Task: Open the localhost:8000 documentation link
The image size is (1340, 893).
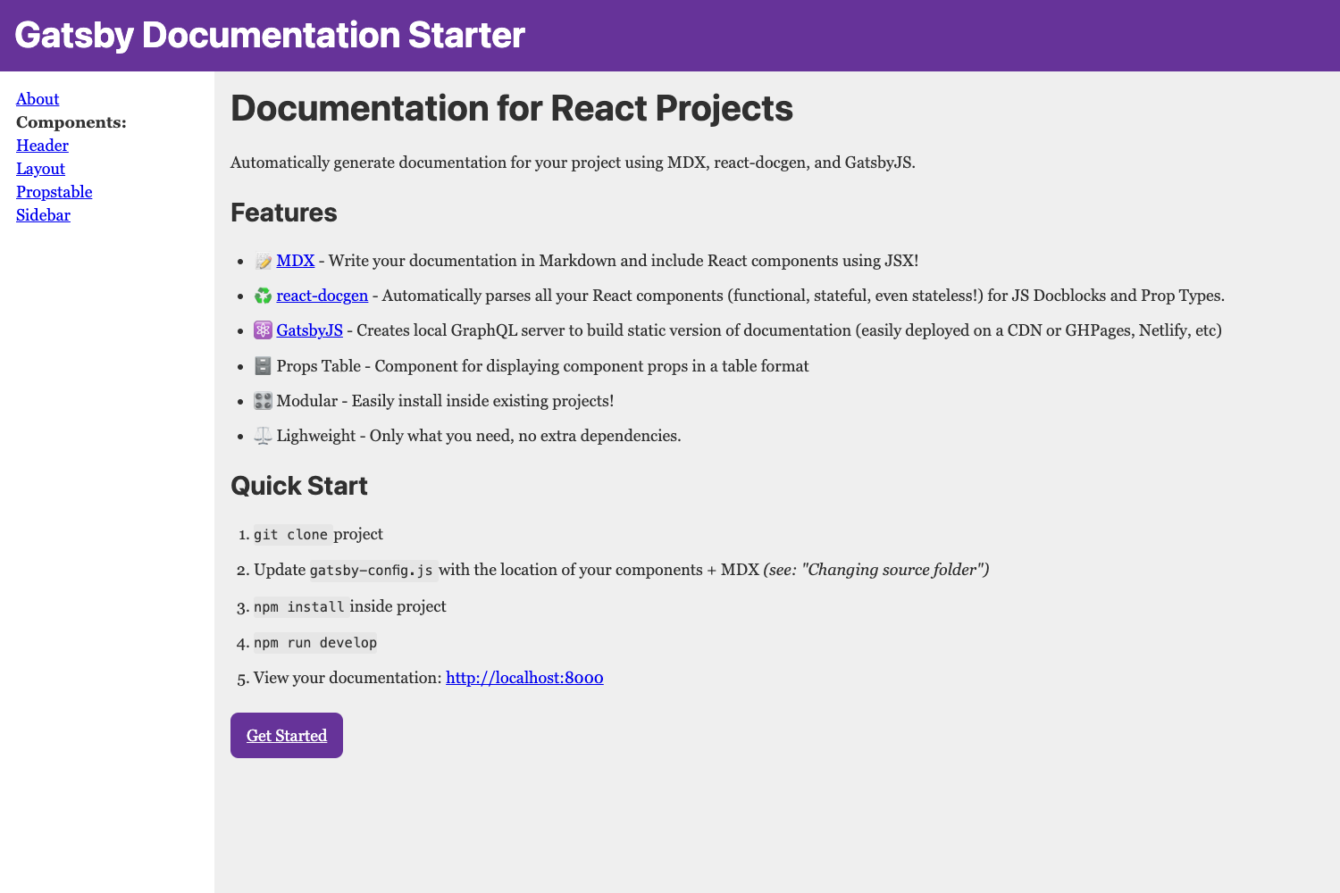Action: [x=524, y=678]
